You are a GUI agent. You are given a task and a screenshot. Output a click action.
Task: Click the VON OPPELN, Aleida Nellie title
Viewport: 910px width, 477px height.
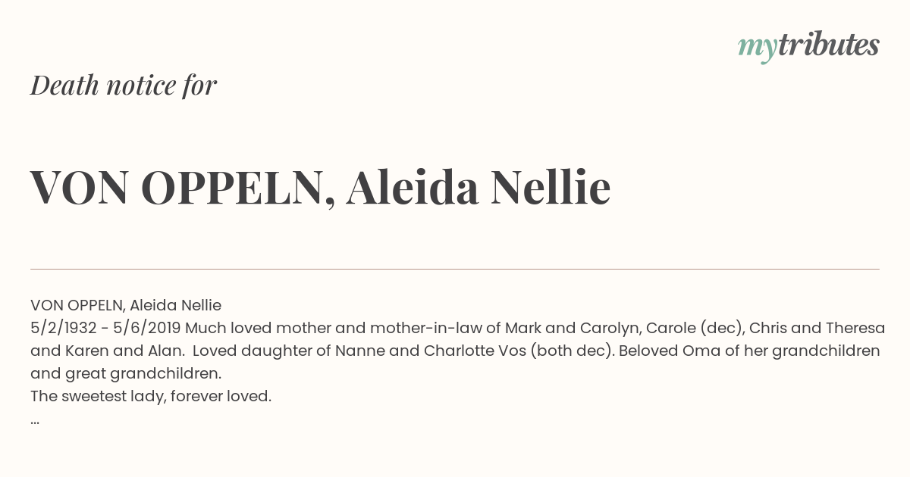coord(320,188)
